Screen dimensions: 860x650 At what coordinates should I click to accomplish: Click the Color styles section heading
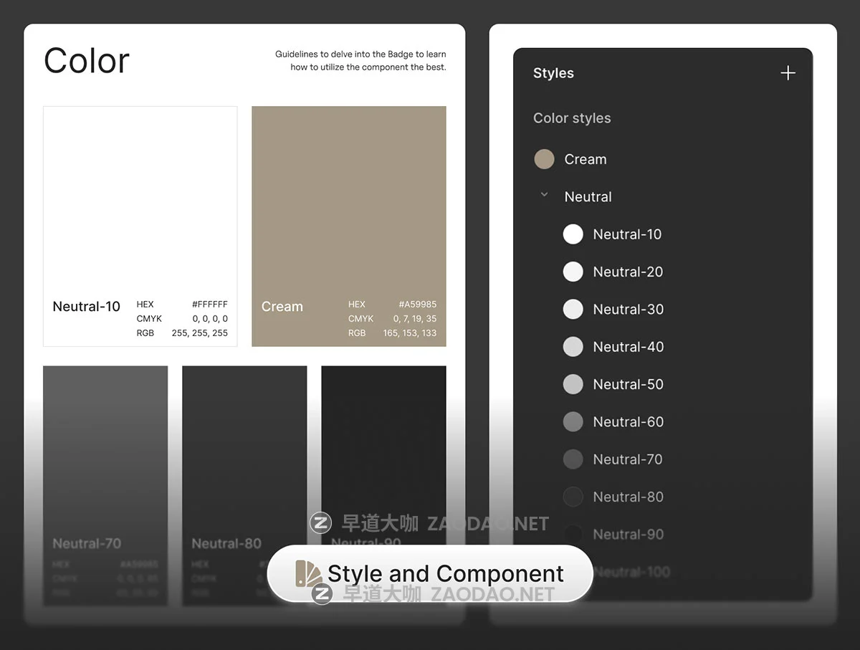(x=572, y=118)
